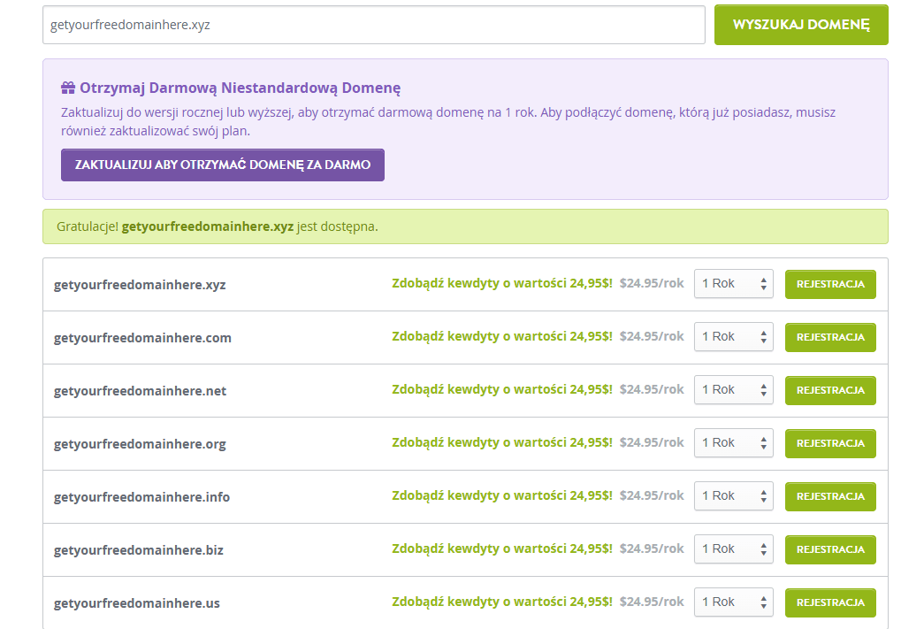This screenshot has height=629, width=901.
Task: Click the credits offer text for the .xyz domain
Action: (502, 284)
